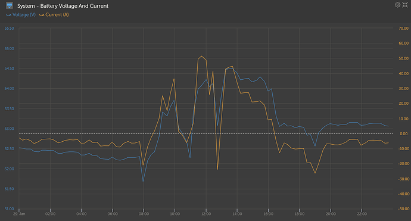
Task: Collapse the chart with the exit-fullscreen icon
Action: [405, 5]
